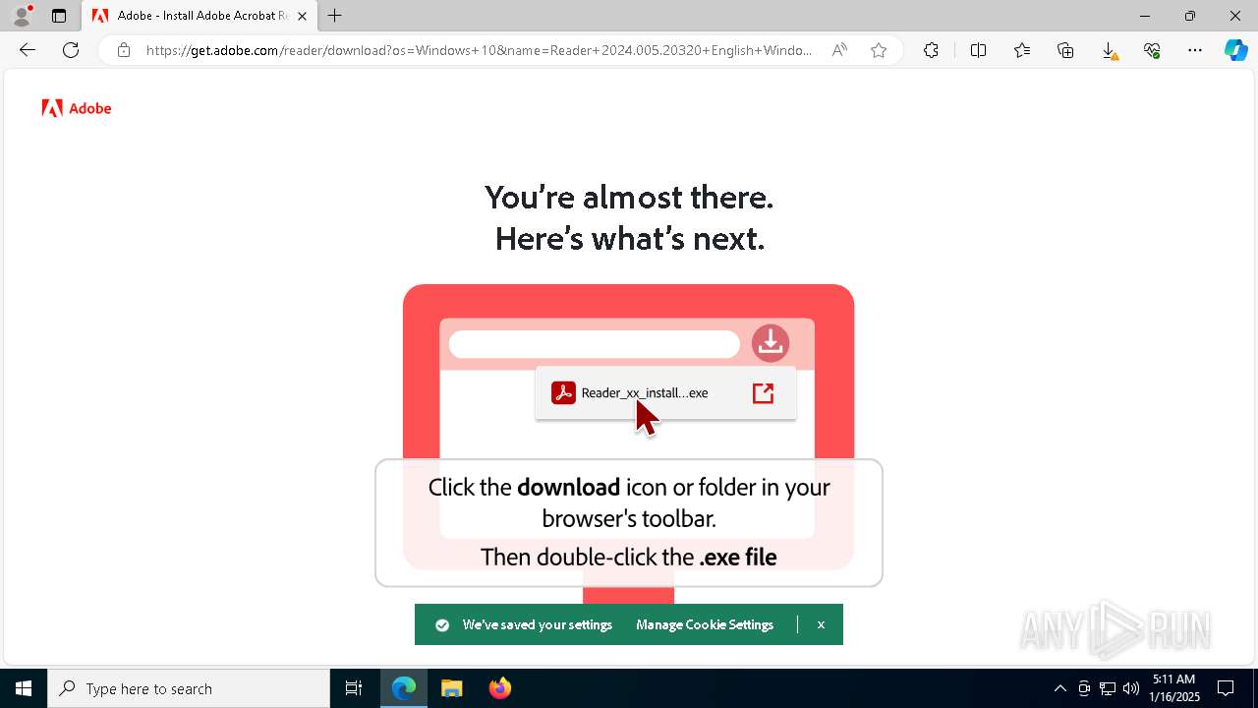Viewport: 1258px width, 708px height.
Task: Click the 'You're almost there' heading
Action: [629, 198]
